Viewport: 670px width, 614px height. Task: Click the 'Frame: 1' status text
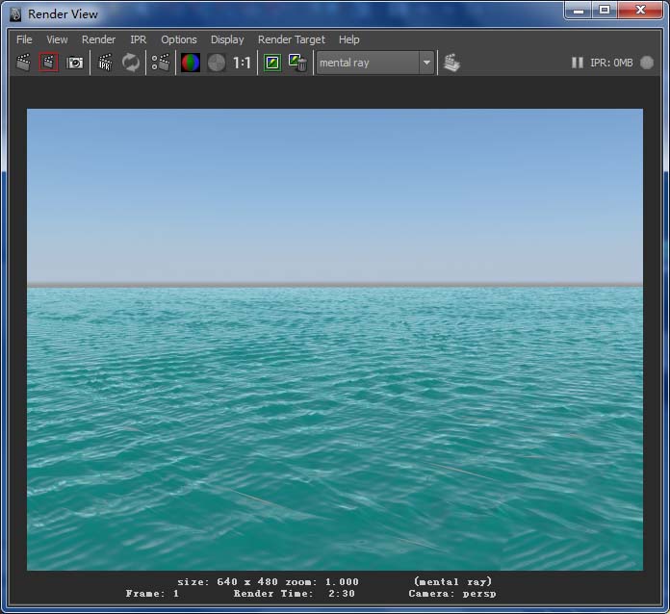[x=152, y=594]
